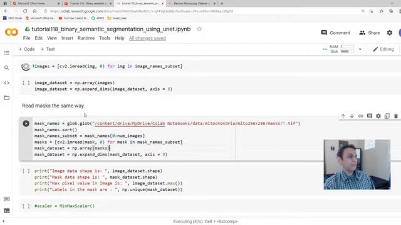Open the Tools menu

point(105,38)
